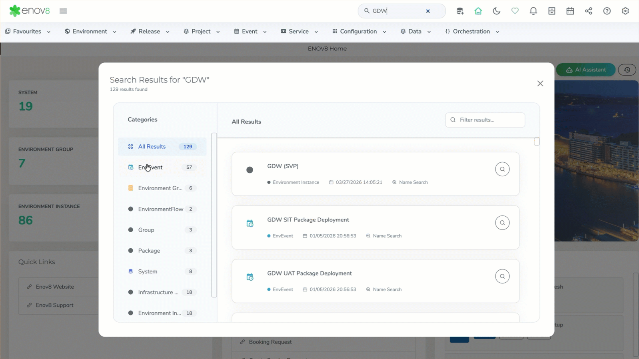639x359 pixels.
Task: Click the hamburger menu icon beside logo
Action: tap(63, 11)
